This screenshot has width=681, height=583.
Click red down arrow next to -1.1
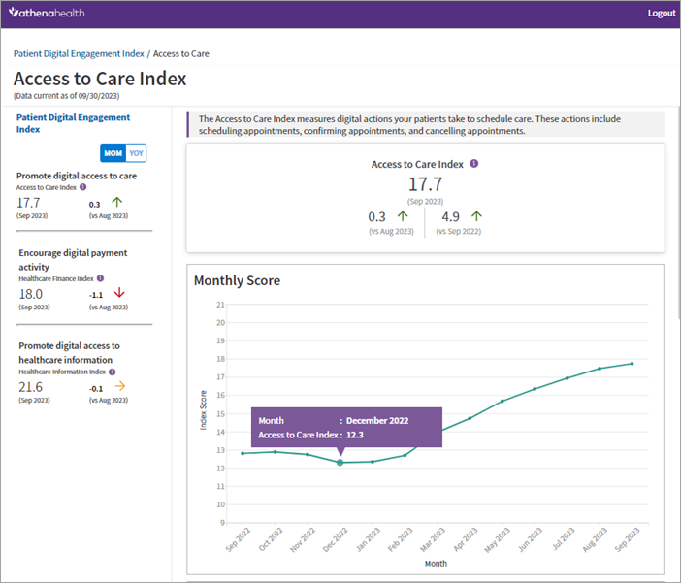119,293
